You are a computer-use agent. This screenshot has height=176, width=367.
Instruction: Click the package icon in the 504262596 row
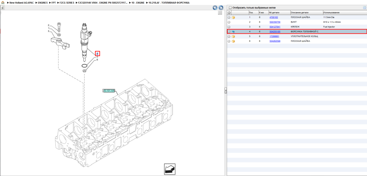click(x=233, y=41)
